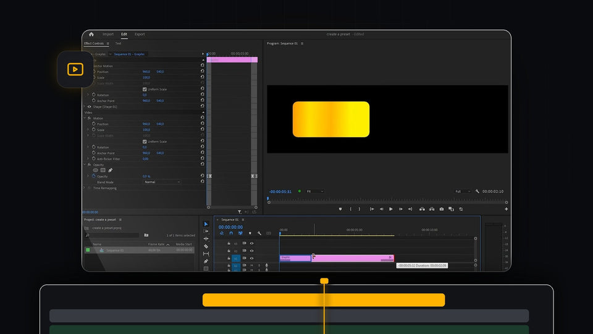Open the Blend Mode Normal dropdown

click(162, 182)
